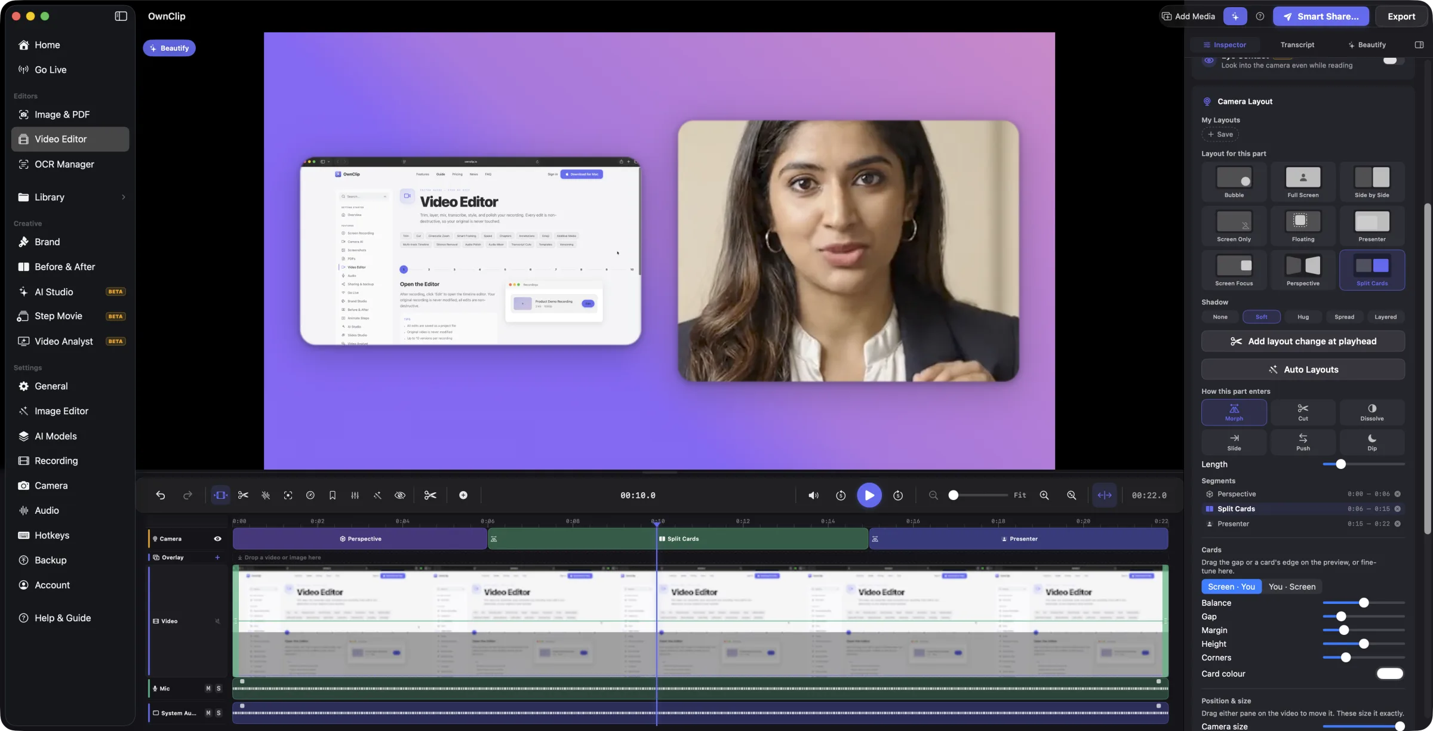Choose the Cut transition
The height and width of the screenshot is (731, 1433).
[x=1303, y=412]
